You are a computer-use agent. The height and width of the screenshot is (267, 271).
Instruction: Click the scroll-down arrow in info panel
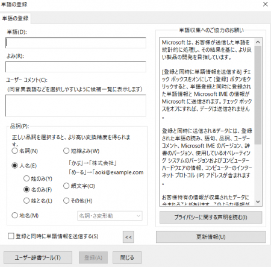click(x=258, y=202)
